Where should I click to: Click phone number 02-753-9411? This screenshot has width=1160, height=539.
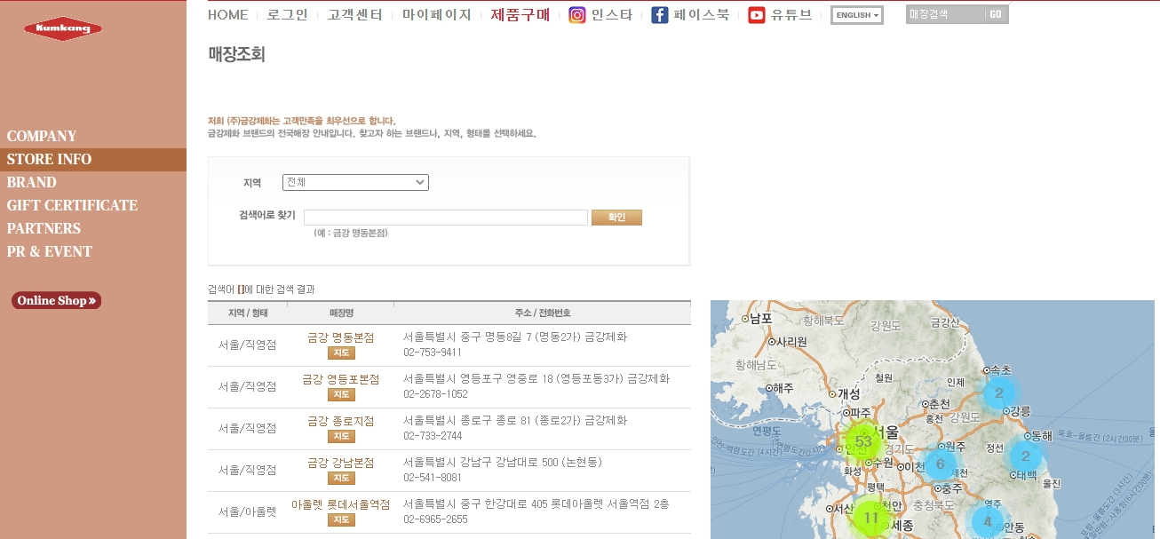pos(433,353)
